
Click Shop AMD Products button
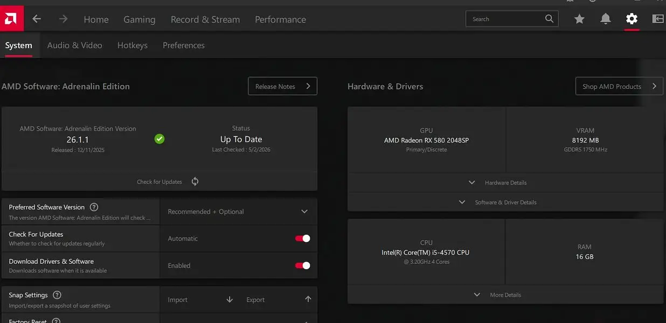pyautogui.click(x=619, y=86)
